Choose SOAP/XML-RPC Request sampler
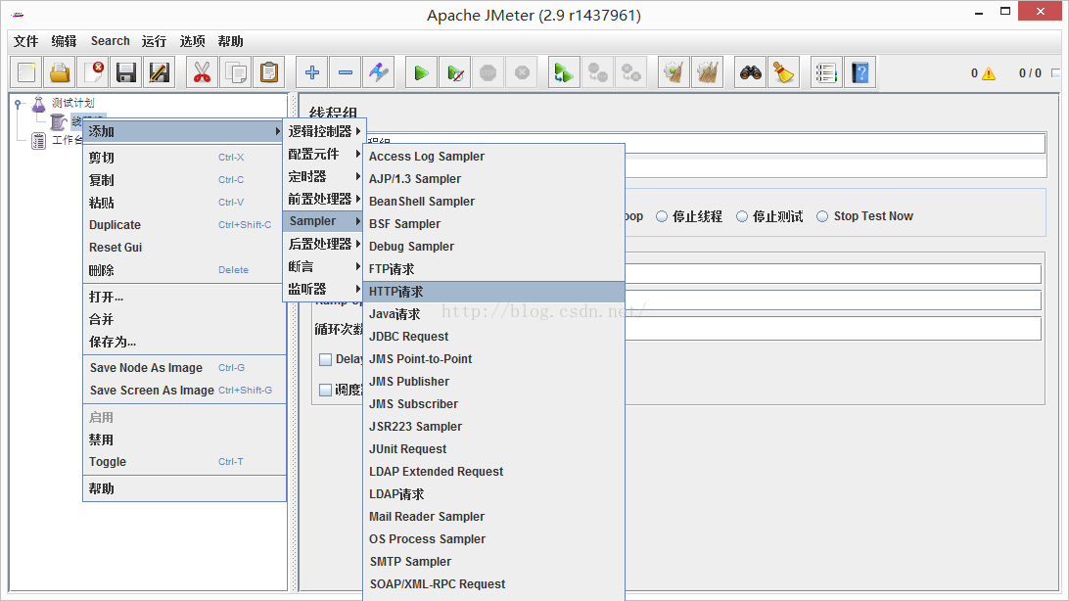 pos(493,584)
